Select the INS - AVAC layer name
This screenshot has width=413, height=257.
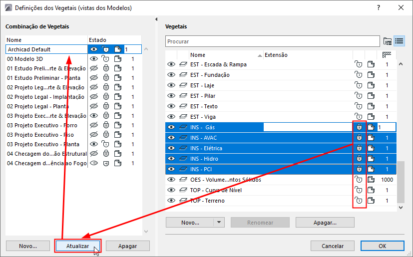[203, 138]
